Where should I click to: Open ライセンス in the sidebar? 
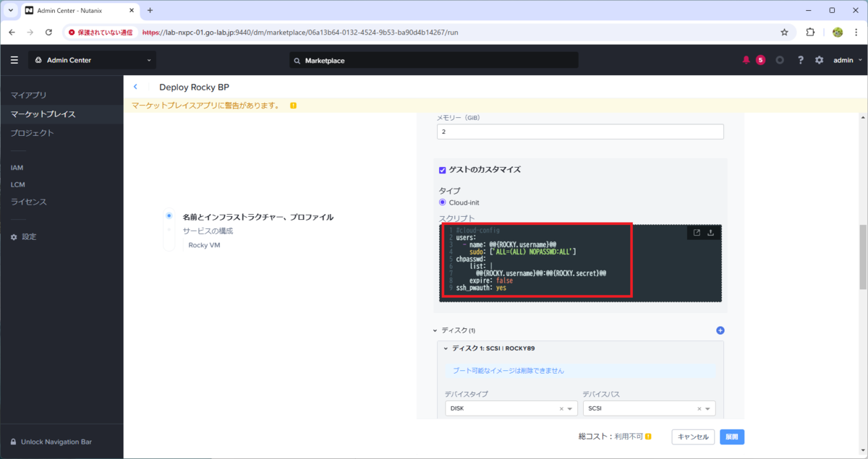coord(29,202)
